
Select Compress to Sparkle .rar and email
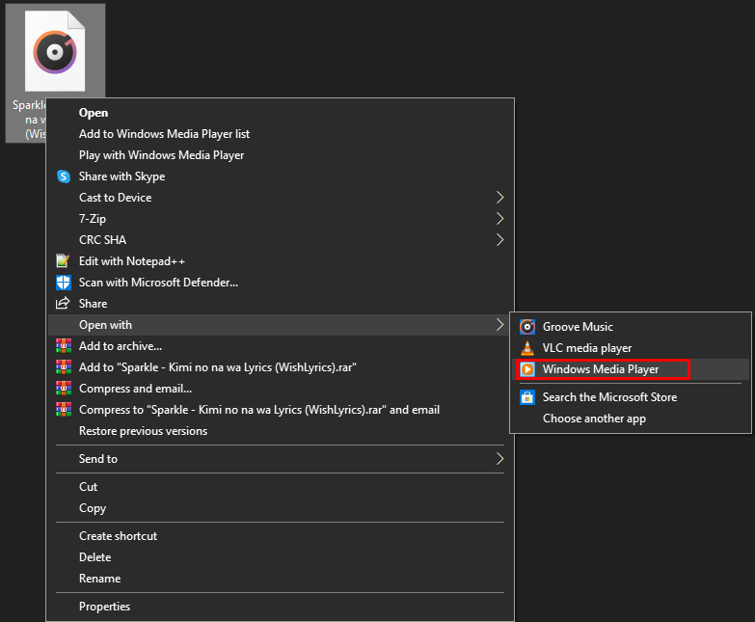coord(281,410)
